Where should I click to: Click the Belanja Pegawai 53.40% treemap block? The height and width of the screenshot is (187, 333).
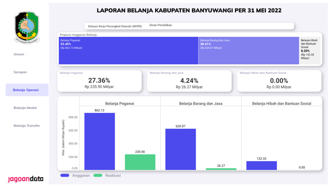128,51
